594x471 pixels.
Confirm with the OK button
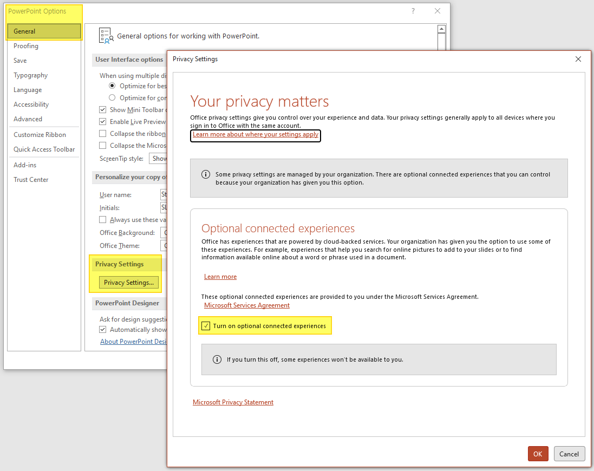pos(538,454)
